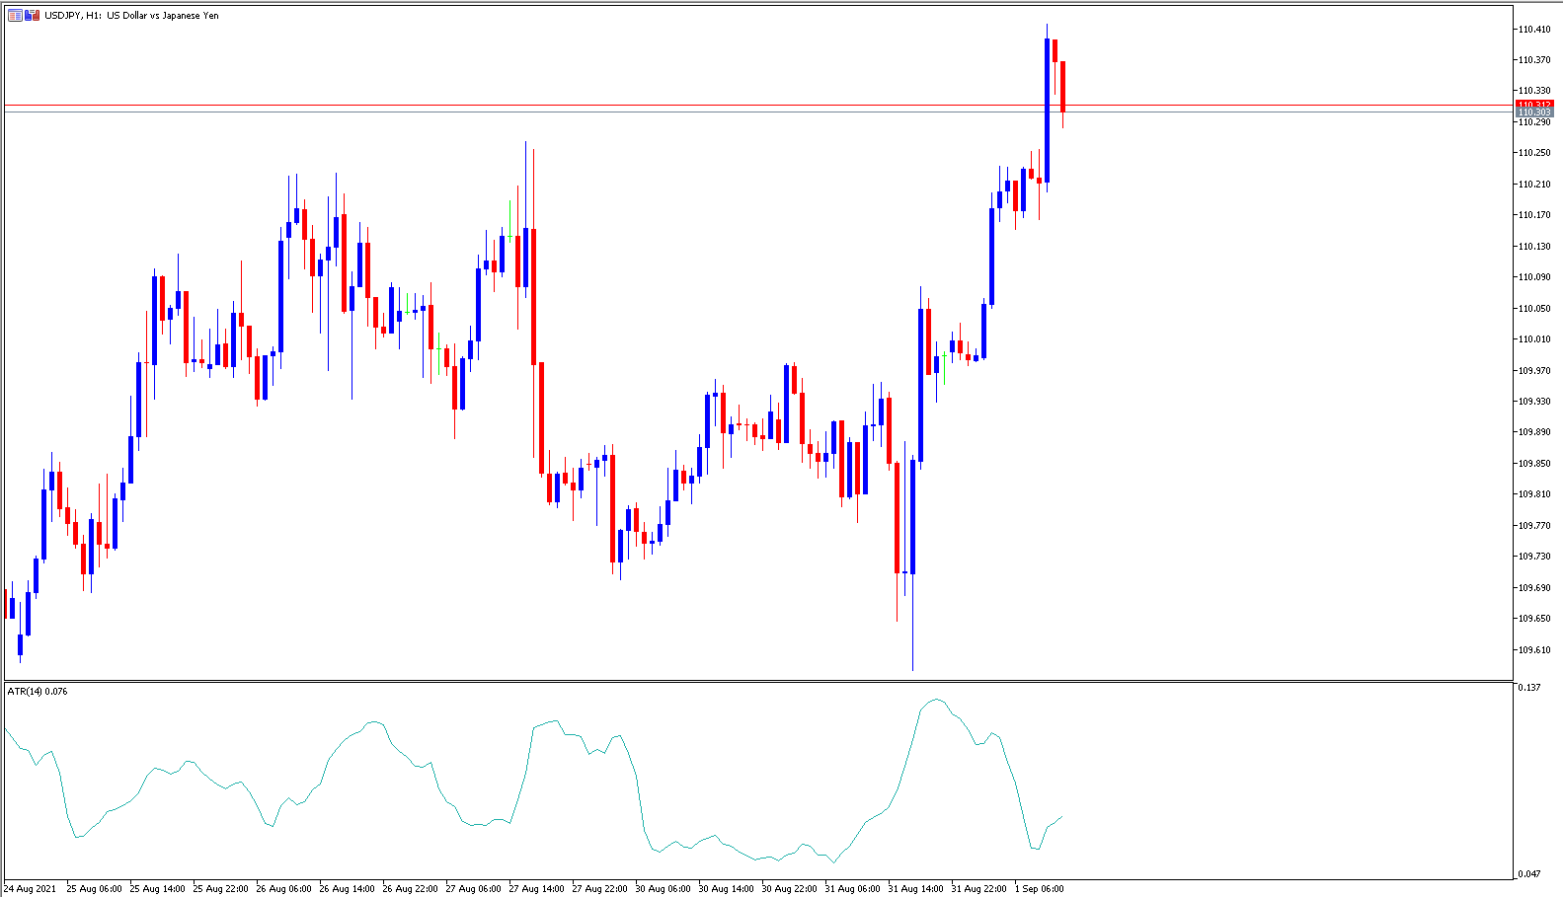The image size is (1563, 897).
Task: Click the 31 Aug 06:00 time label
Action: pos(852,889)
